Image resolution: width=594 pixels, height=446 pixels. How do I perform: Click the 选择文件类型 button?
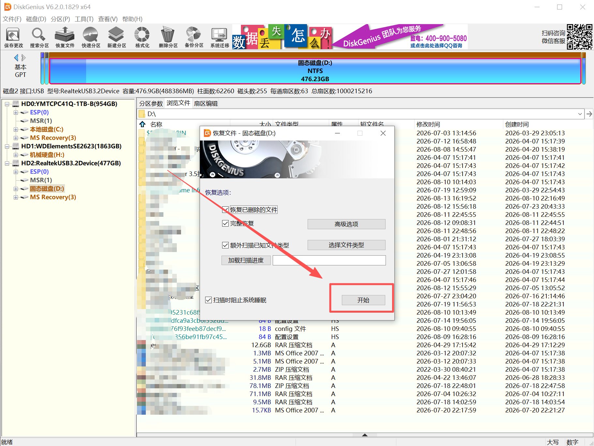[346, 245]
